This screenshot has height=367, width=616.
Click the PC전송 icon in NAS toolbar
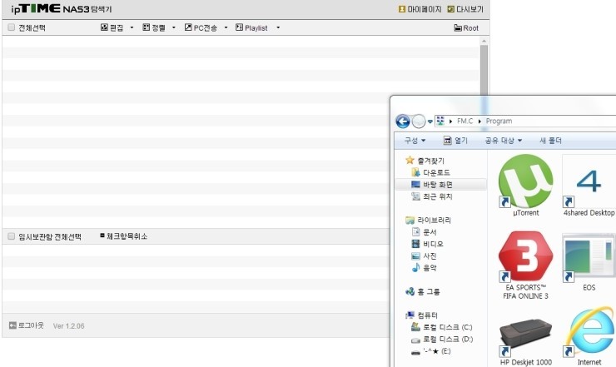click(x=188, y=27)
